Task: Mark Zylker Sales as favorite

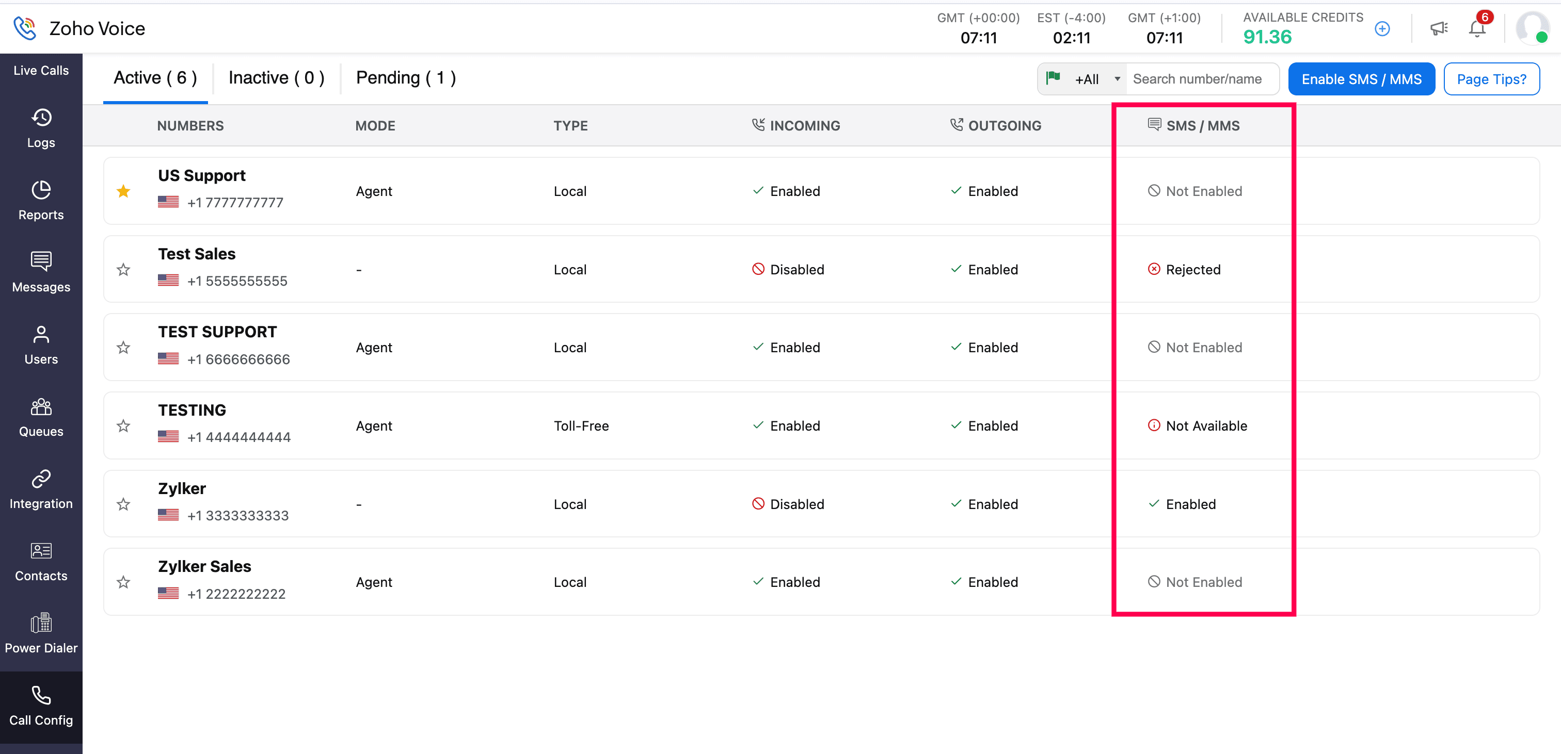Action: pyautogui.click(x=123, y=582)
